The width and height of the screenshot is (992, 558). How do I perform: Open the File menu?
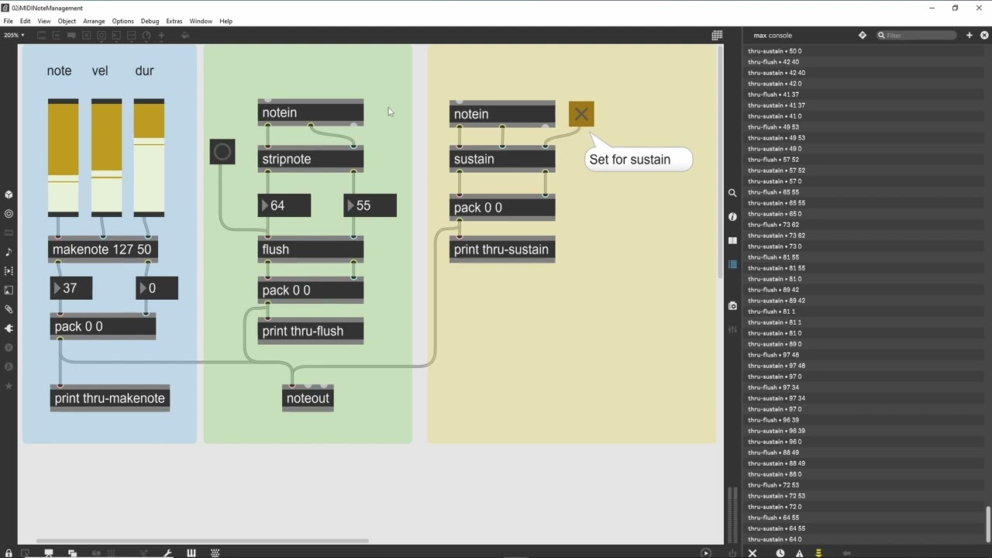[8, 21]
